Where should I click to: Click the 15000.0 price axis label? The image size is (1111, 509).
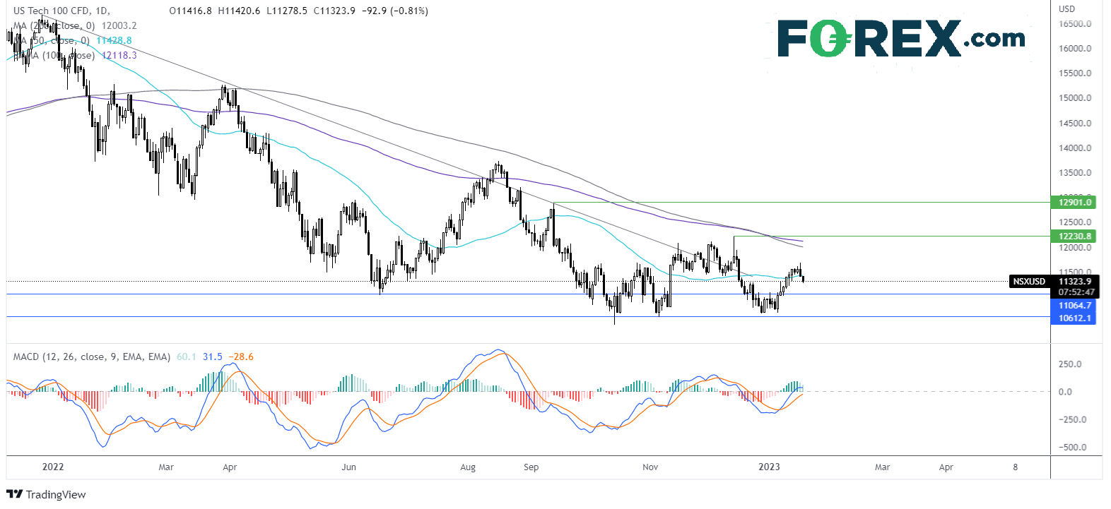[x=1074, y=97]
